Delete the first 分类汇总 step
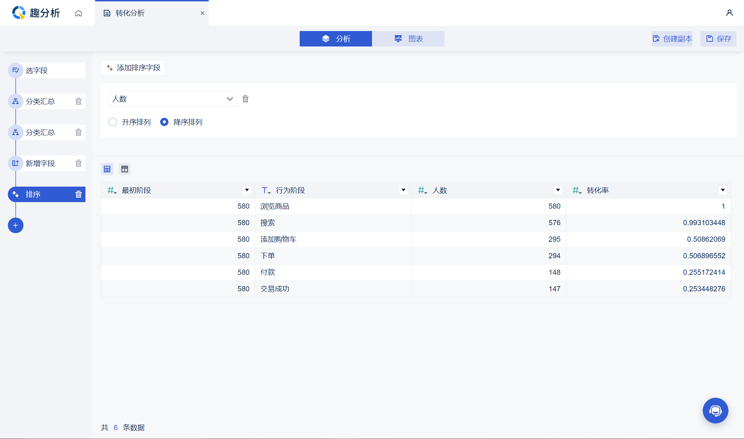This screenshot has height=439, width=744. point(79,101)
